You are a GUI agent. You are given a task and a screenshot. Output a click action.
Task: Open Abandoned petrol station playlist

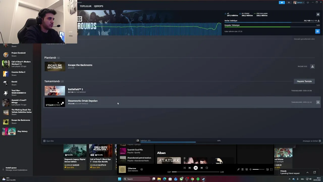[x=135, y=159]
